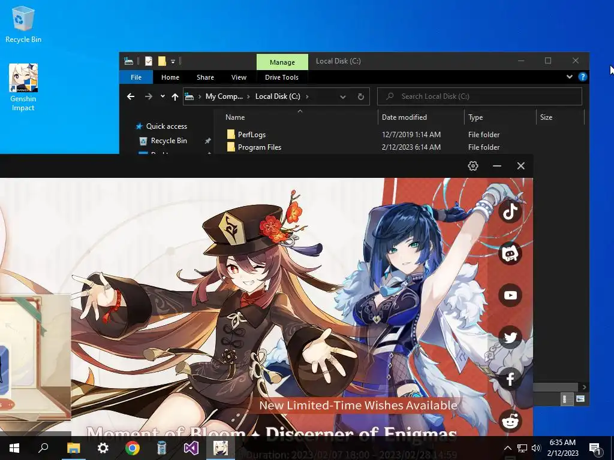Screen dimensions: 614x460
Task: Open the Reddit link in launcher
Action: click(510, 421)
